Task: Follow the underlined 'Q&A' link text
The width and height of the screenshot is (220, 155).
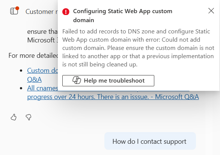Action: tap(35, 80)
